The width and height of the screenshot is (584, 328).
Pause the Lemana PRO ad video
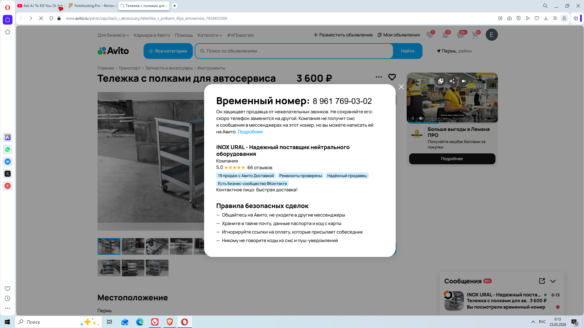[x=413, y=118]
